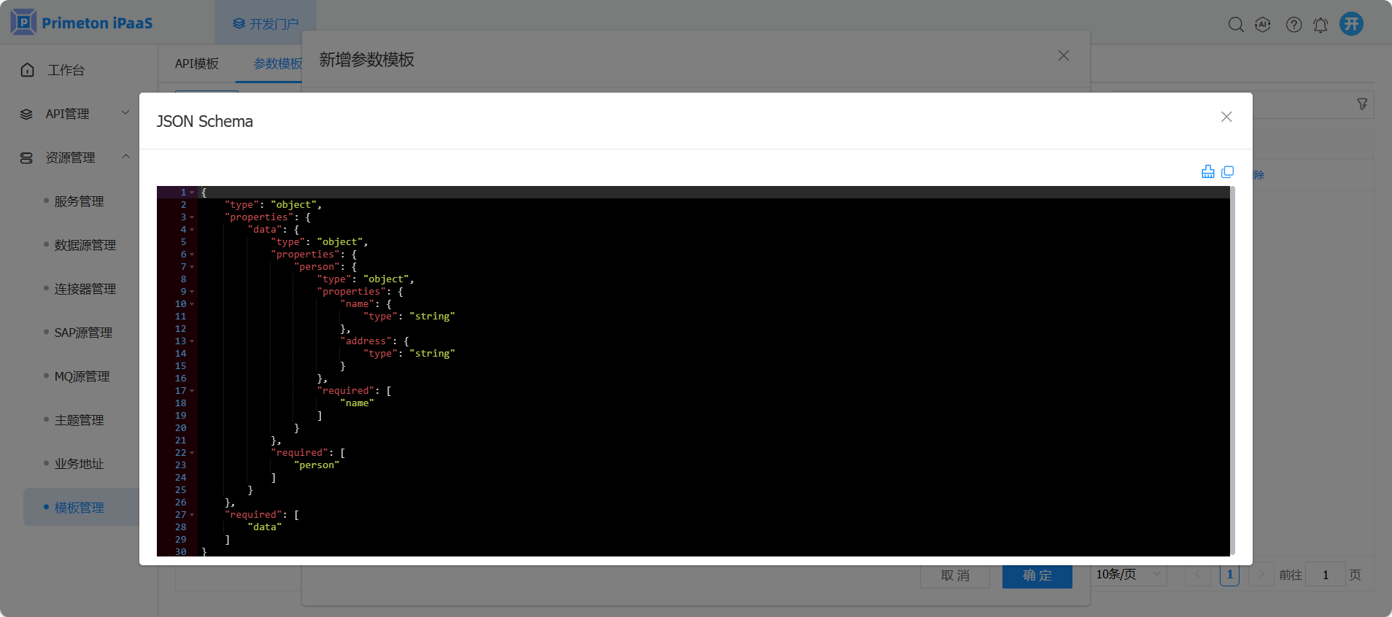This screenshot has width=1392, height=617.
Task: Switch to the API模板 tab
Action: tap(197, 63)
